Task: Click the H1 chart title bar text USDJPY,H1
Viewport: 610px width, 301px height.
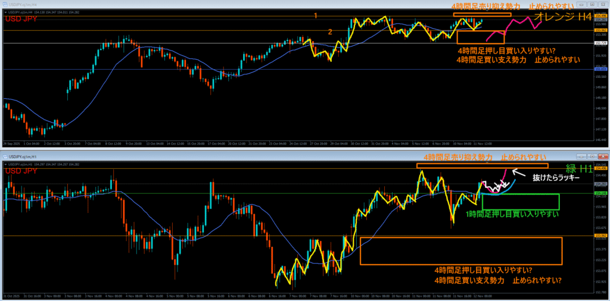Action: click(22, 156)
